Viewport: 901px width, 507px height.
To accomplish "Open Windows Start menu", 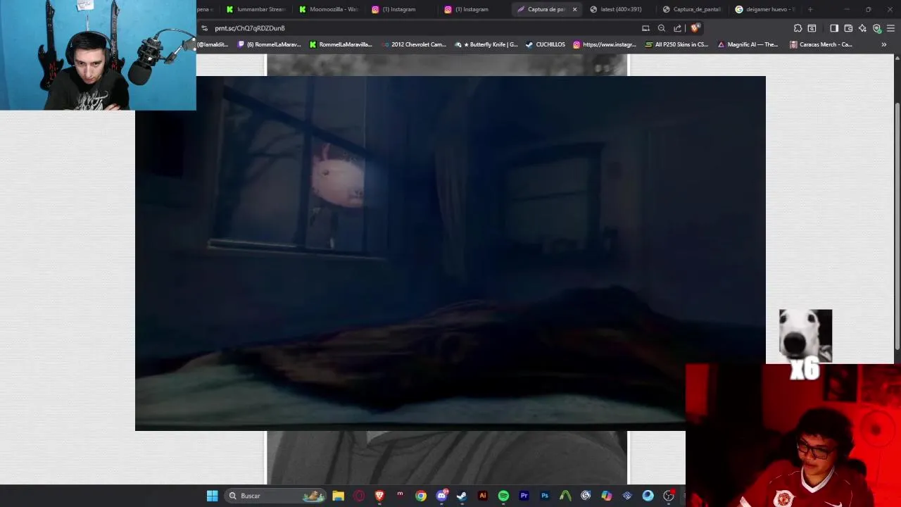I will pos(212,496).
